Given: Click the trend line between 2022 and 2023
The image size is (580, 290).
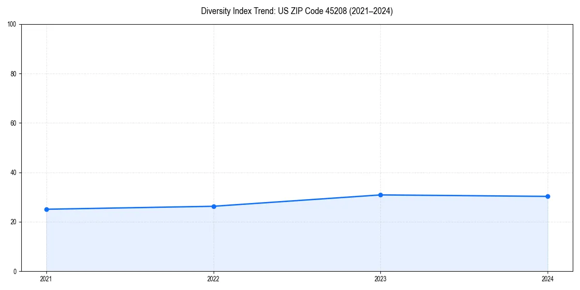Looking at the screenshot, I should coord(297,201).
